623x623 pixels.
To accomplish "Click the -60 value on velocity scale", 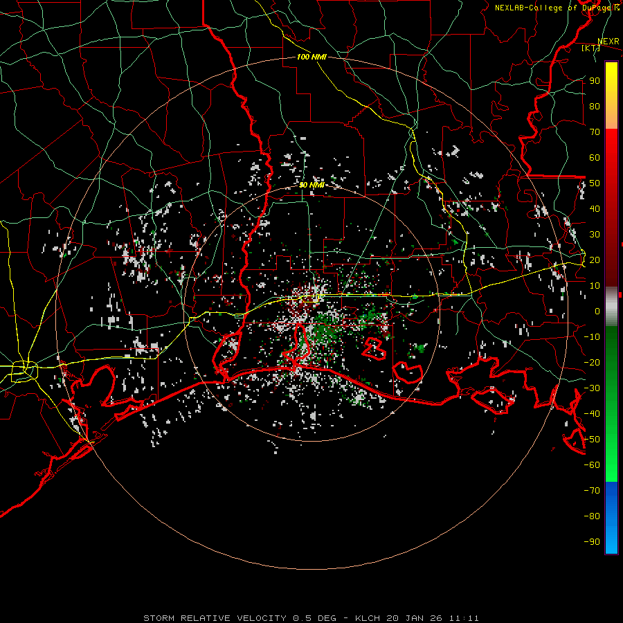I will 592,465.
